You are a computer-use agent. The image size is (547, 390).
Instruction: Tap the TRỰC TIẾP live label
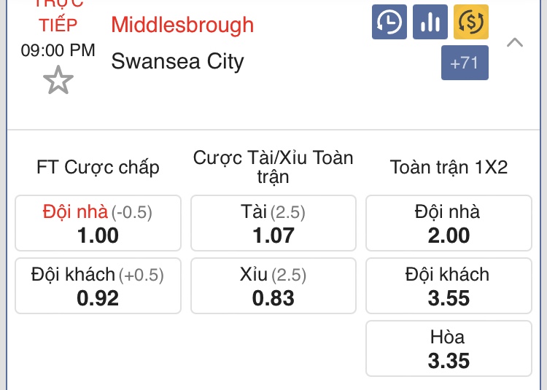[x=58, y=16]
